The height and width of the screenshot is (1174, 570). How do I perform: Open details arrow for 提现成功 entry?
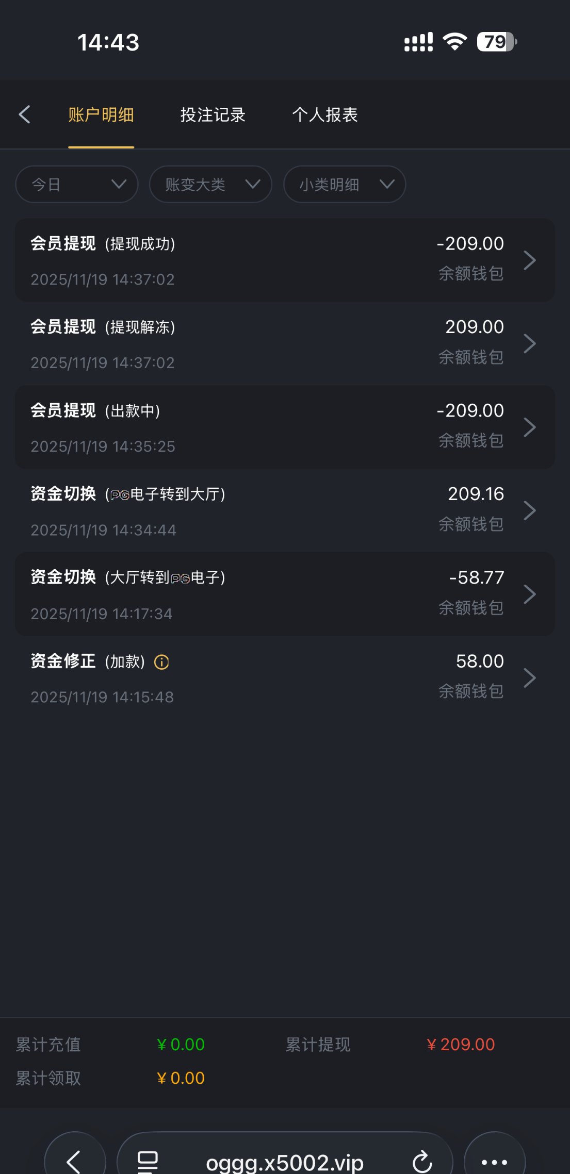(x=529, y=260)
